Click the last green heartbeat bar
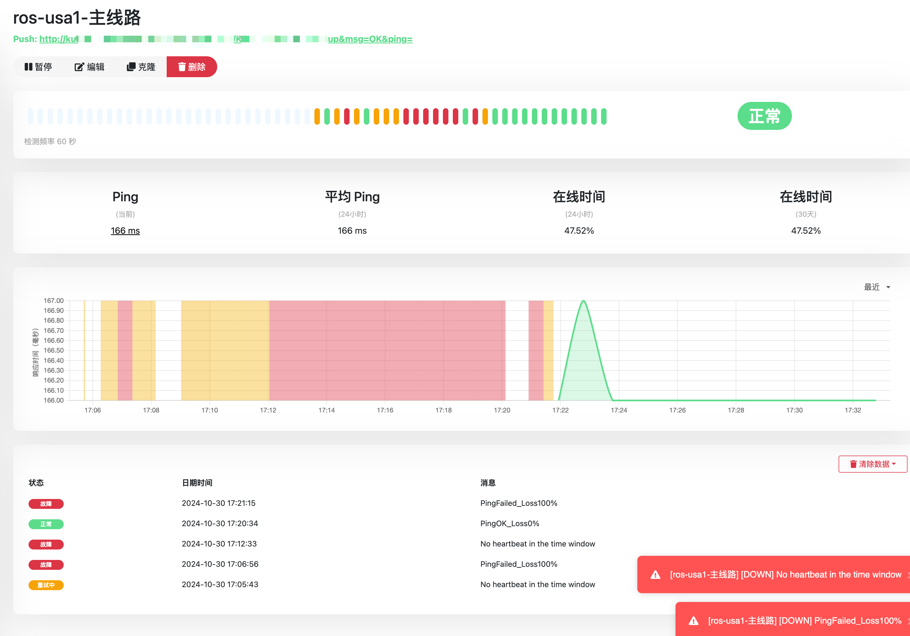This screenshot has width=910, height=636. [604, 116]
